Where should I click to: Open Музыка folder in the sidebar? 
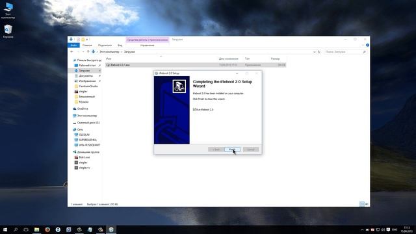tap(84, 102)
